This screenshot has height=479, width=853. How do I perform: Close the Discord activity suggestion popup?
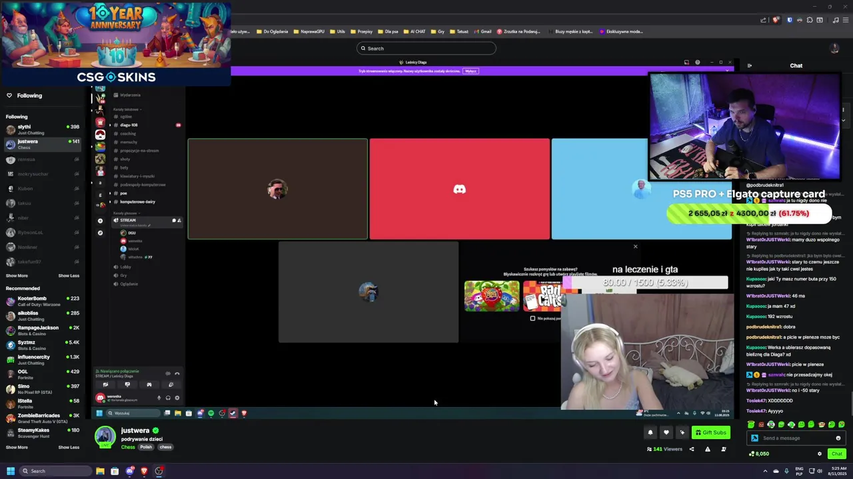[x=635, y=247]
